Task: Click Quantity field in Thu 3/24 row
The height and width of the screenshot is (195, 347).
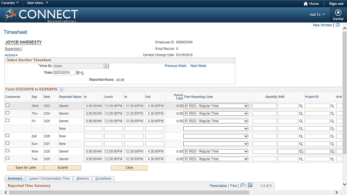Action: 265,113
